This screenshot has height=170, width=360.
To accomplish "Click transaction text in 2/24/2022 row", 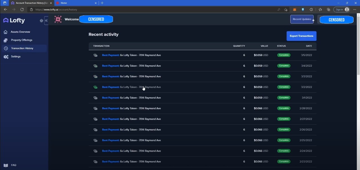I will click(x=131, y=151).
